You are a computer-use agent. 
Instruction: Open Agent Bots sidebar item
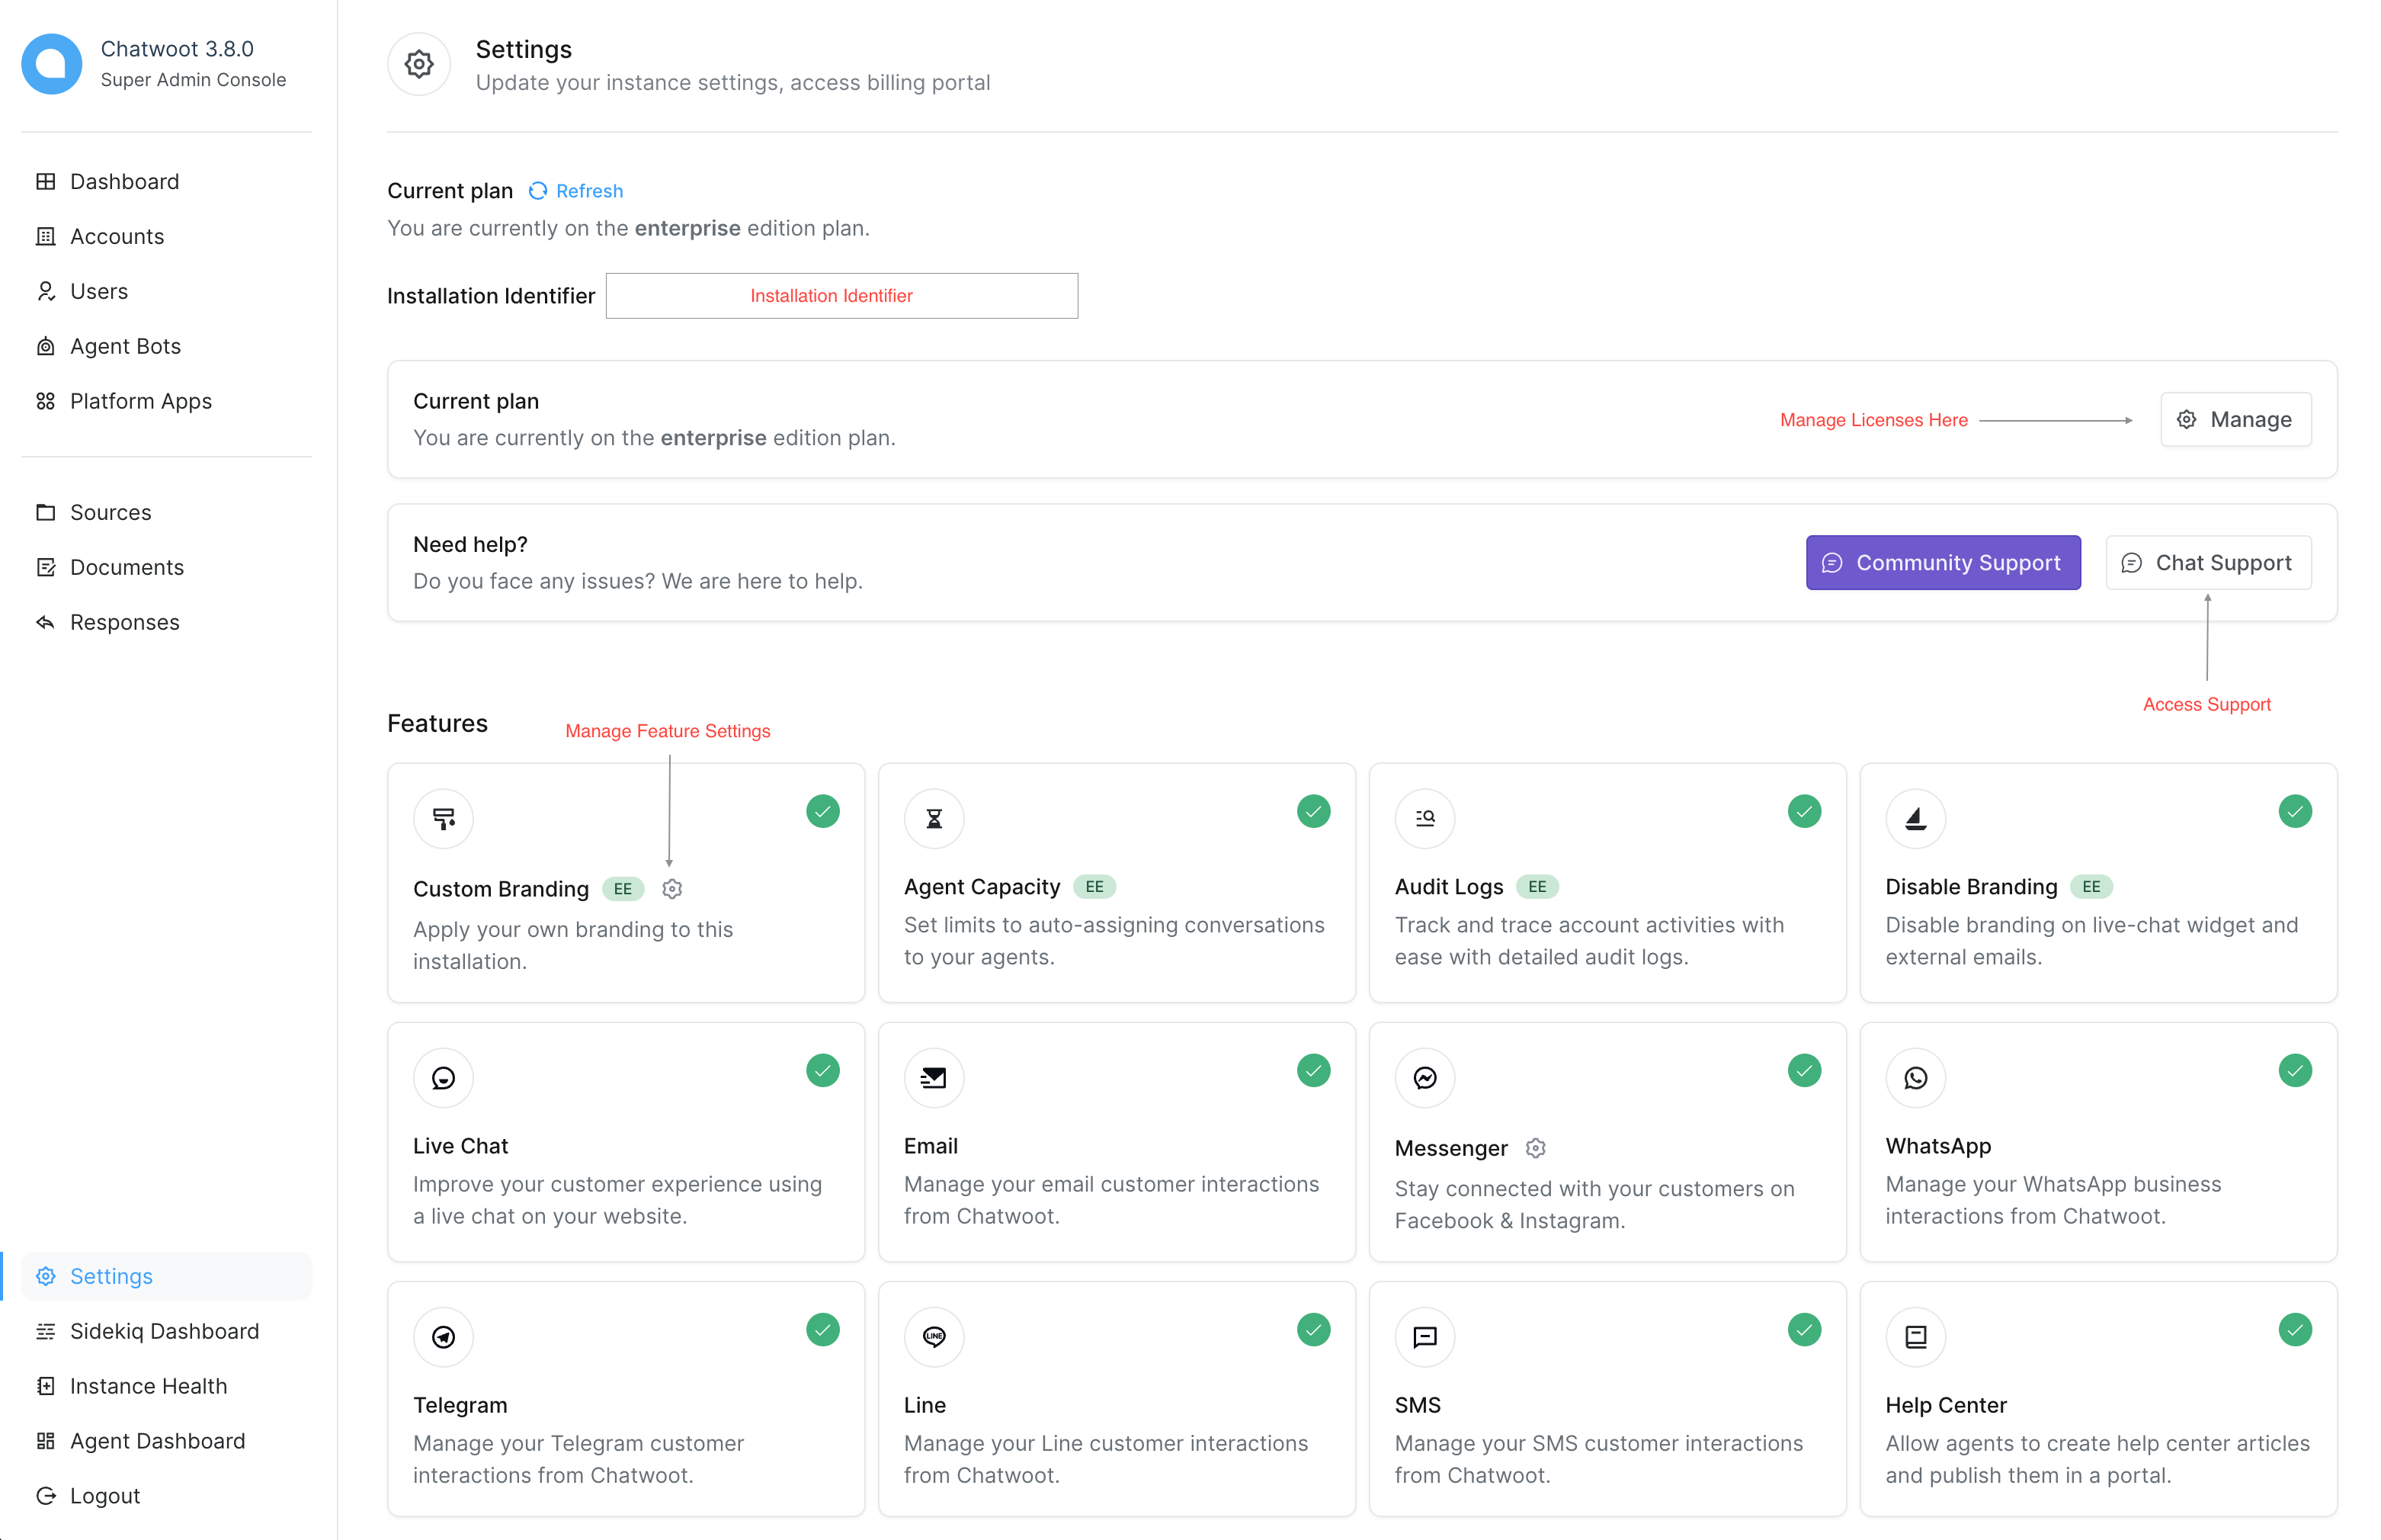[125, 346]
